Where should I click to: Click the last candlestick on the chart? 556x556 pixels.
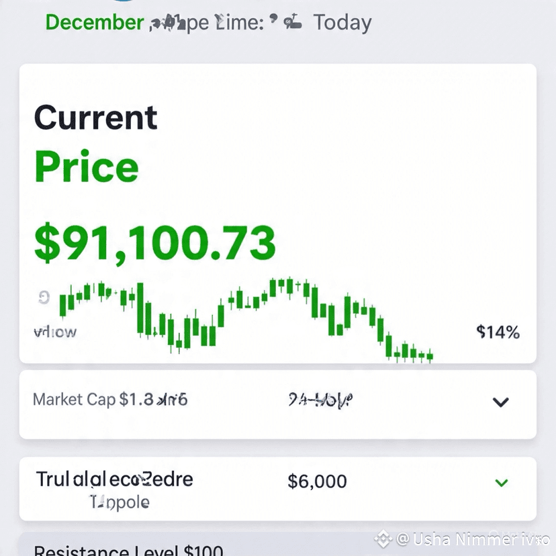point(430,355)
